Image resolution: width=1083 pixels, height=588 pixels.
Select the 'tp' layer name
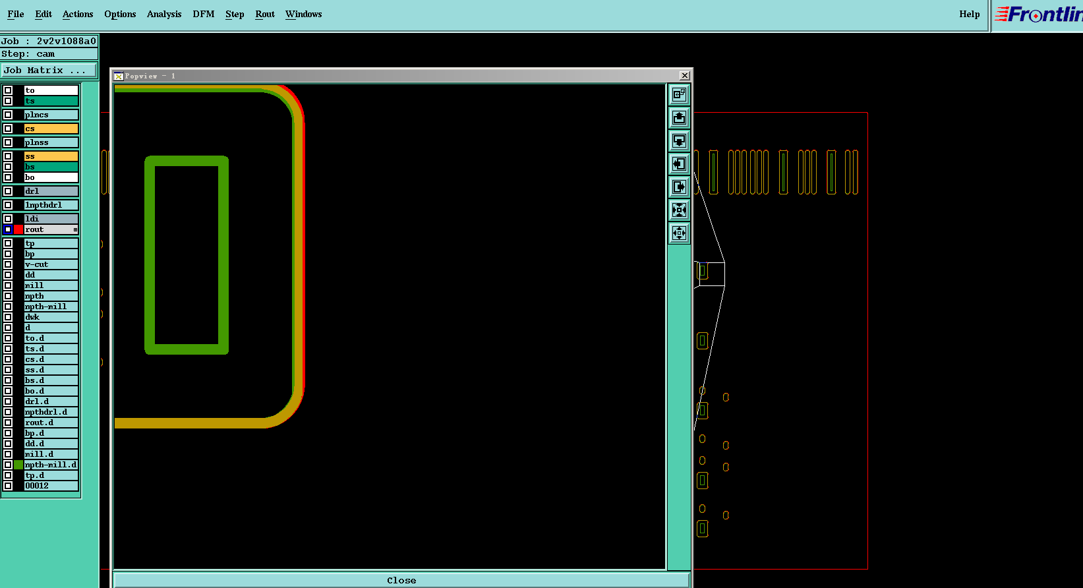pos(51,243)
